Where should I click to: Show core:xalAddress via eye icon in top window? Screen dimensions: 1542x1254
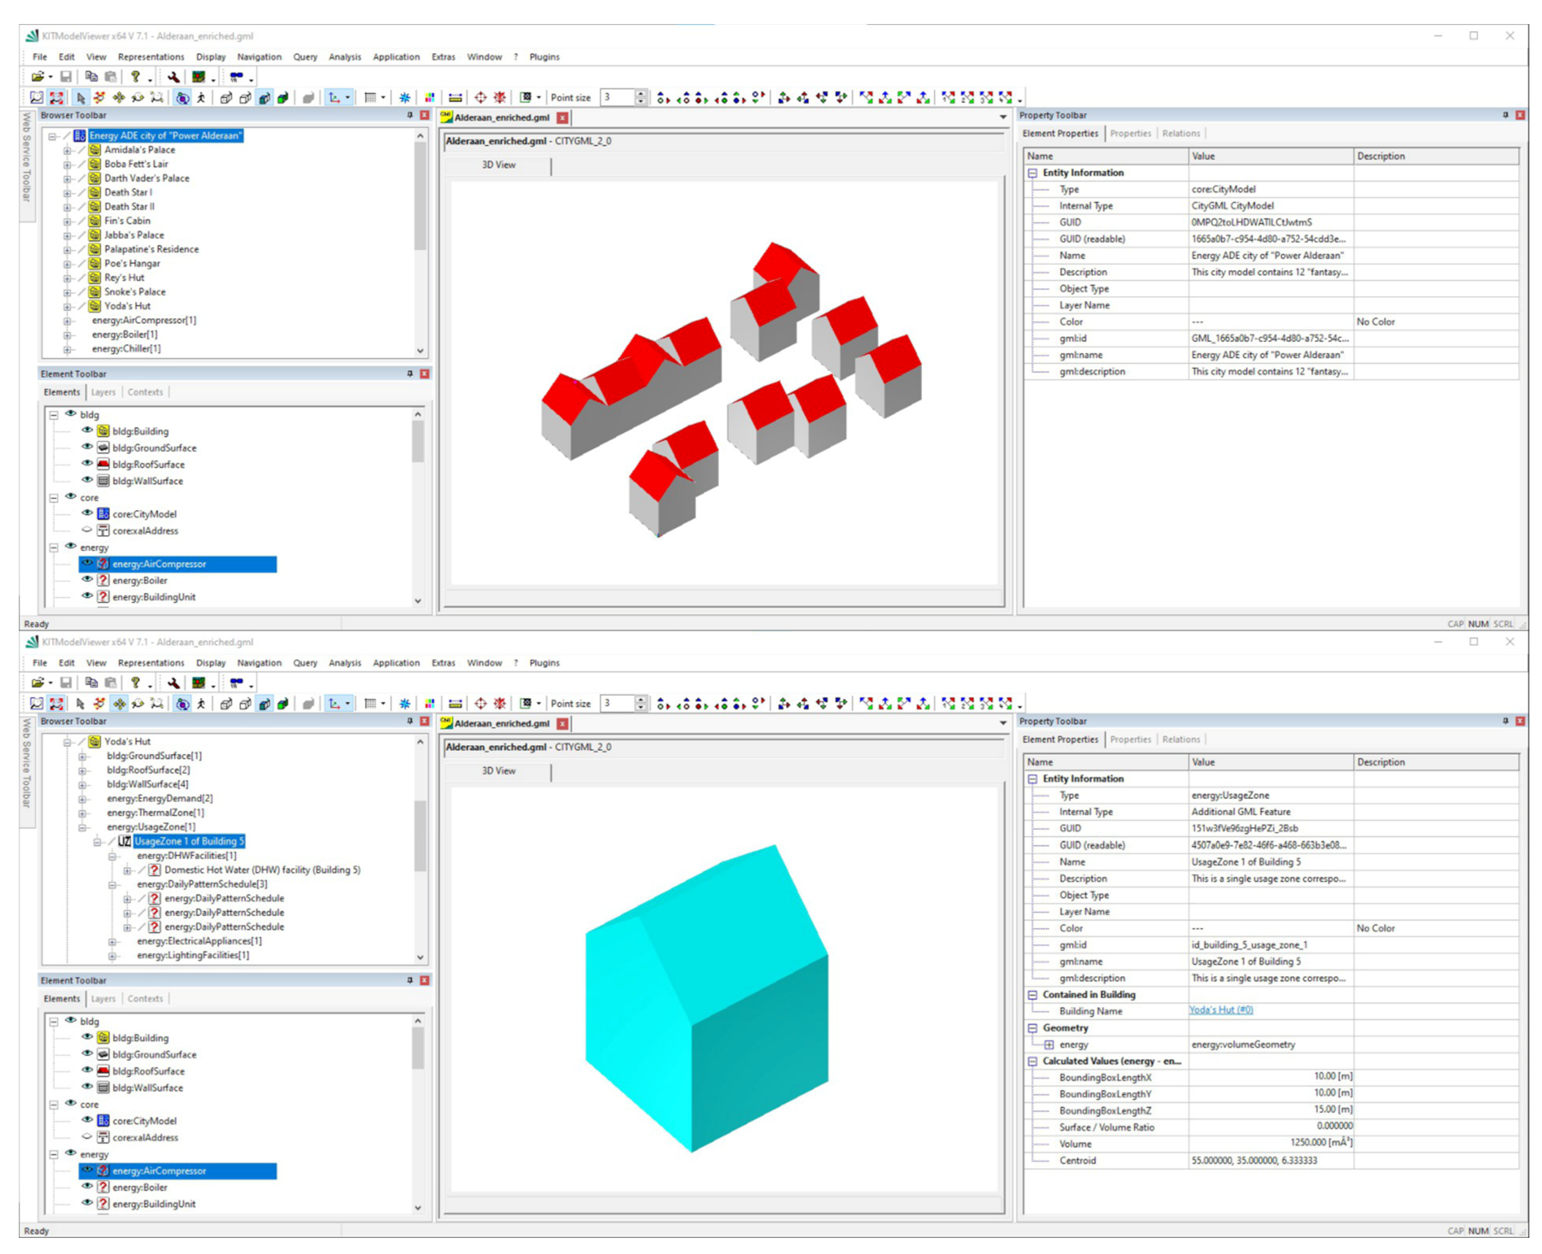pos(87,530)
